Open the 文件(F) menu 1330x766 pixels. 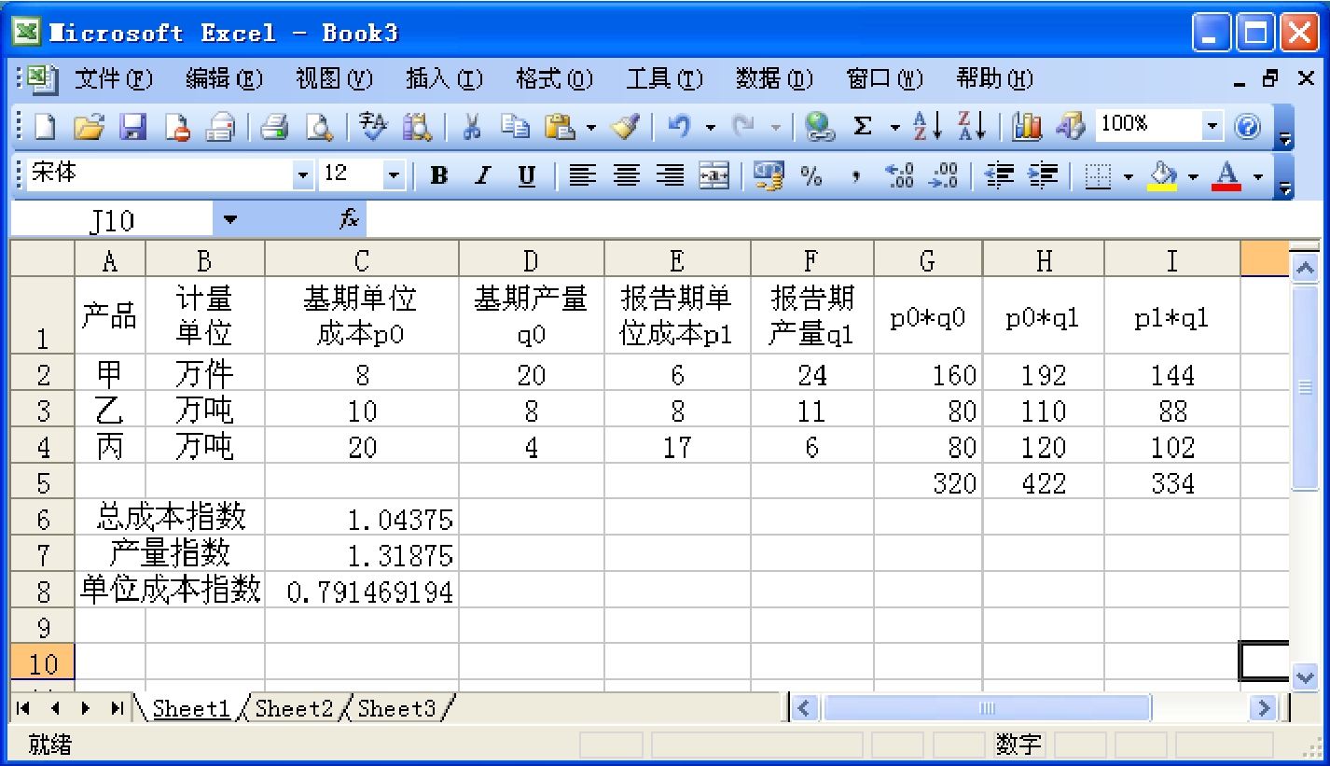coord(114,79)
